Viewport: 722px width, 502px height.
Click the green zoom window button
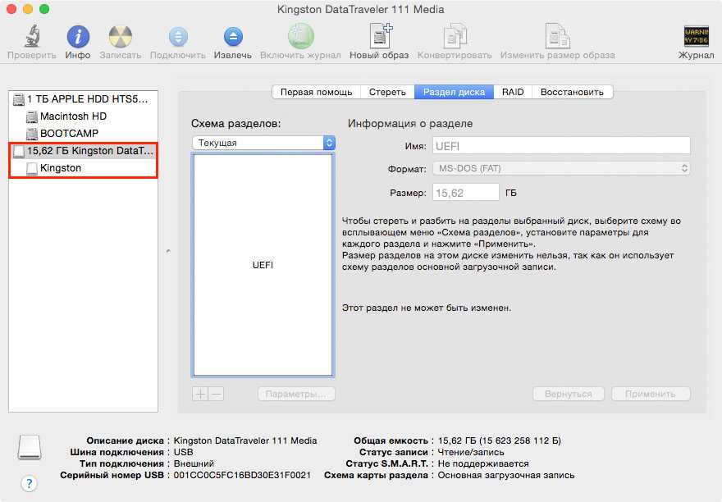pos(44,9)
